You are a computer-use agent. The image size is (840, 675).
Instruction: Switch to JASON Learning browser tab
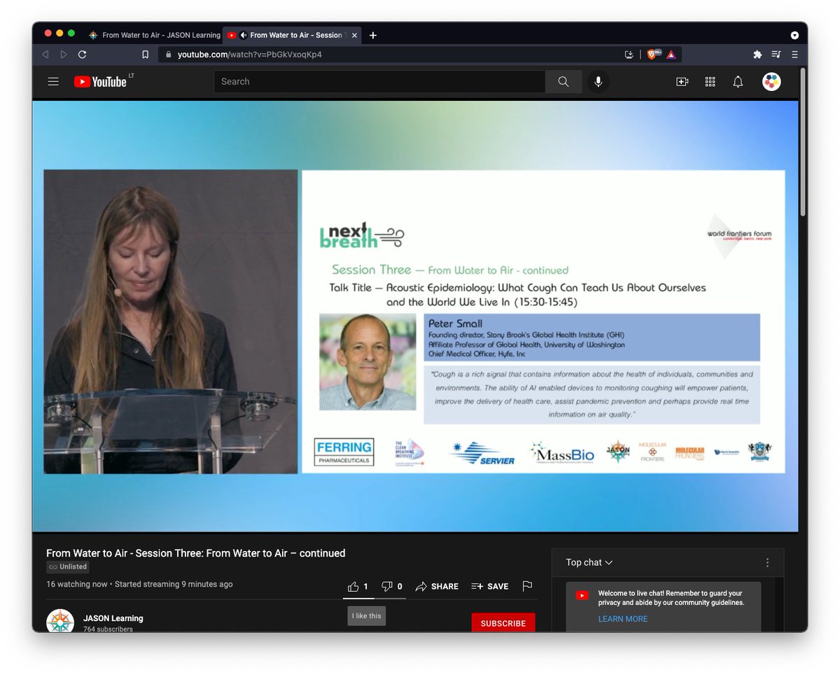coord(153,35)
